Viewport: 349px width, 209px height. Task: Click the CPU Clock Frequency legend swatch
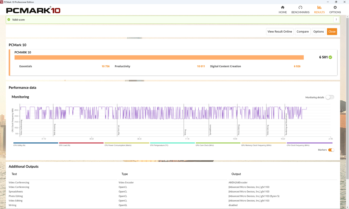coord(309,143)
